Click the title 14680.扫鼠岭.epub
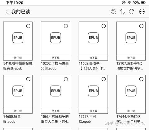The image size is (149, 130). pos(12,119)
